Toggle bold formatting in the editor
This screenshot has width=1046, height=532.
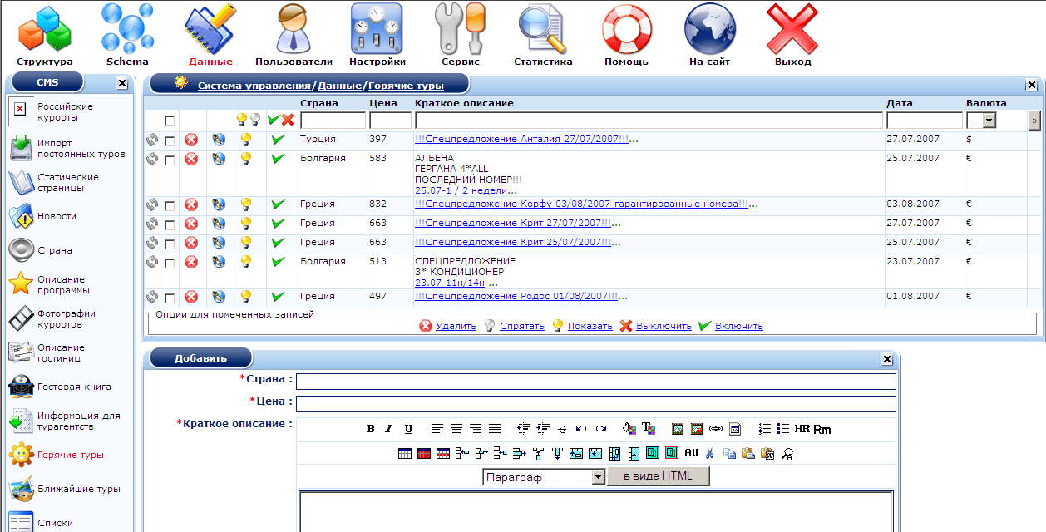click(x=371, y=429)
